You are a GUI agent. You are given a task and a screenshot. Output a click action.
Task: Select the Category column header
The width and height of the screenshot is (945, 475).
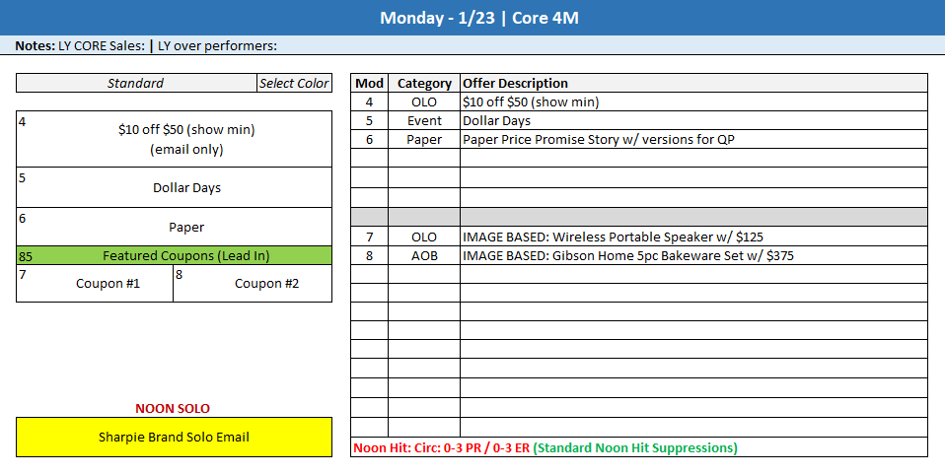424,83
